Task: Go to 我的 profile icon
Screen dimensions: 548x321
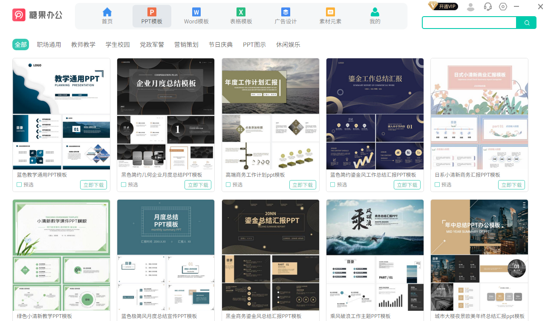Action: (x=375, y=12)
